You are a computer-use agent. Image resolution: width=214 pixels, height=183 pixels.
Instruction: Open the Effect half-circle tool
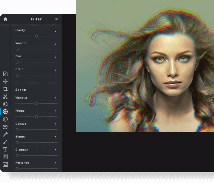5,119
